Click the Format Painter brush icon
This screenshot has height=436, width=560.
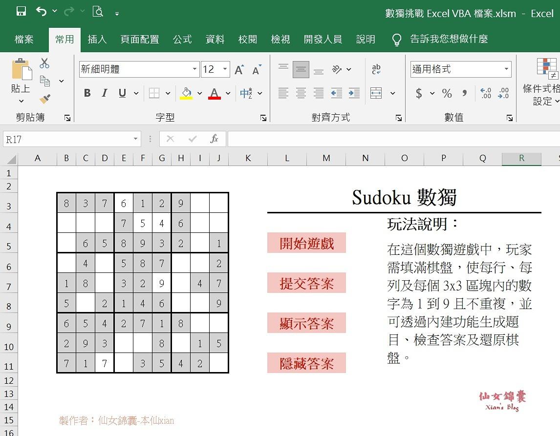pos(45,99)
